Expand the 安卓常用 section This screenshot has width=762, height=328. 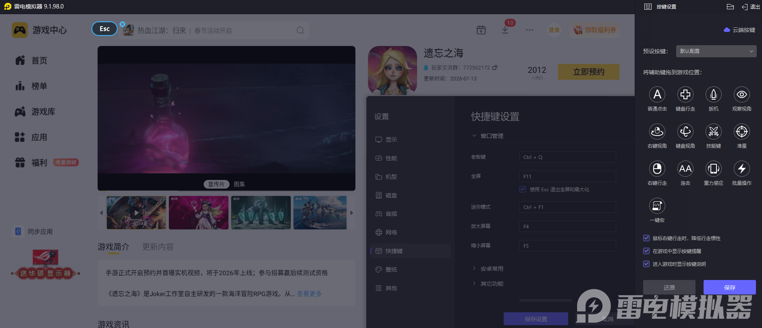(492, 269)
